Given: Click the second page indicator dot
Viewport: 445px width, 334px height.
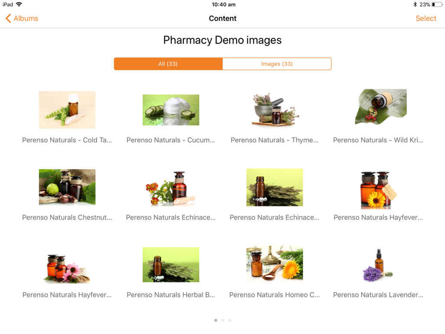Looking at the screenshot, I should (223, 321).
